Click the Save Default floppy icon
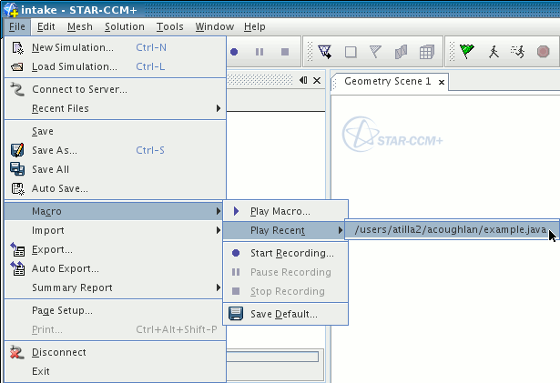 (x=236, y=314)
